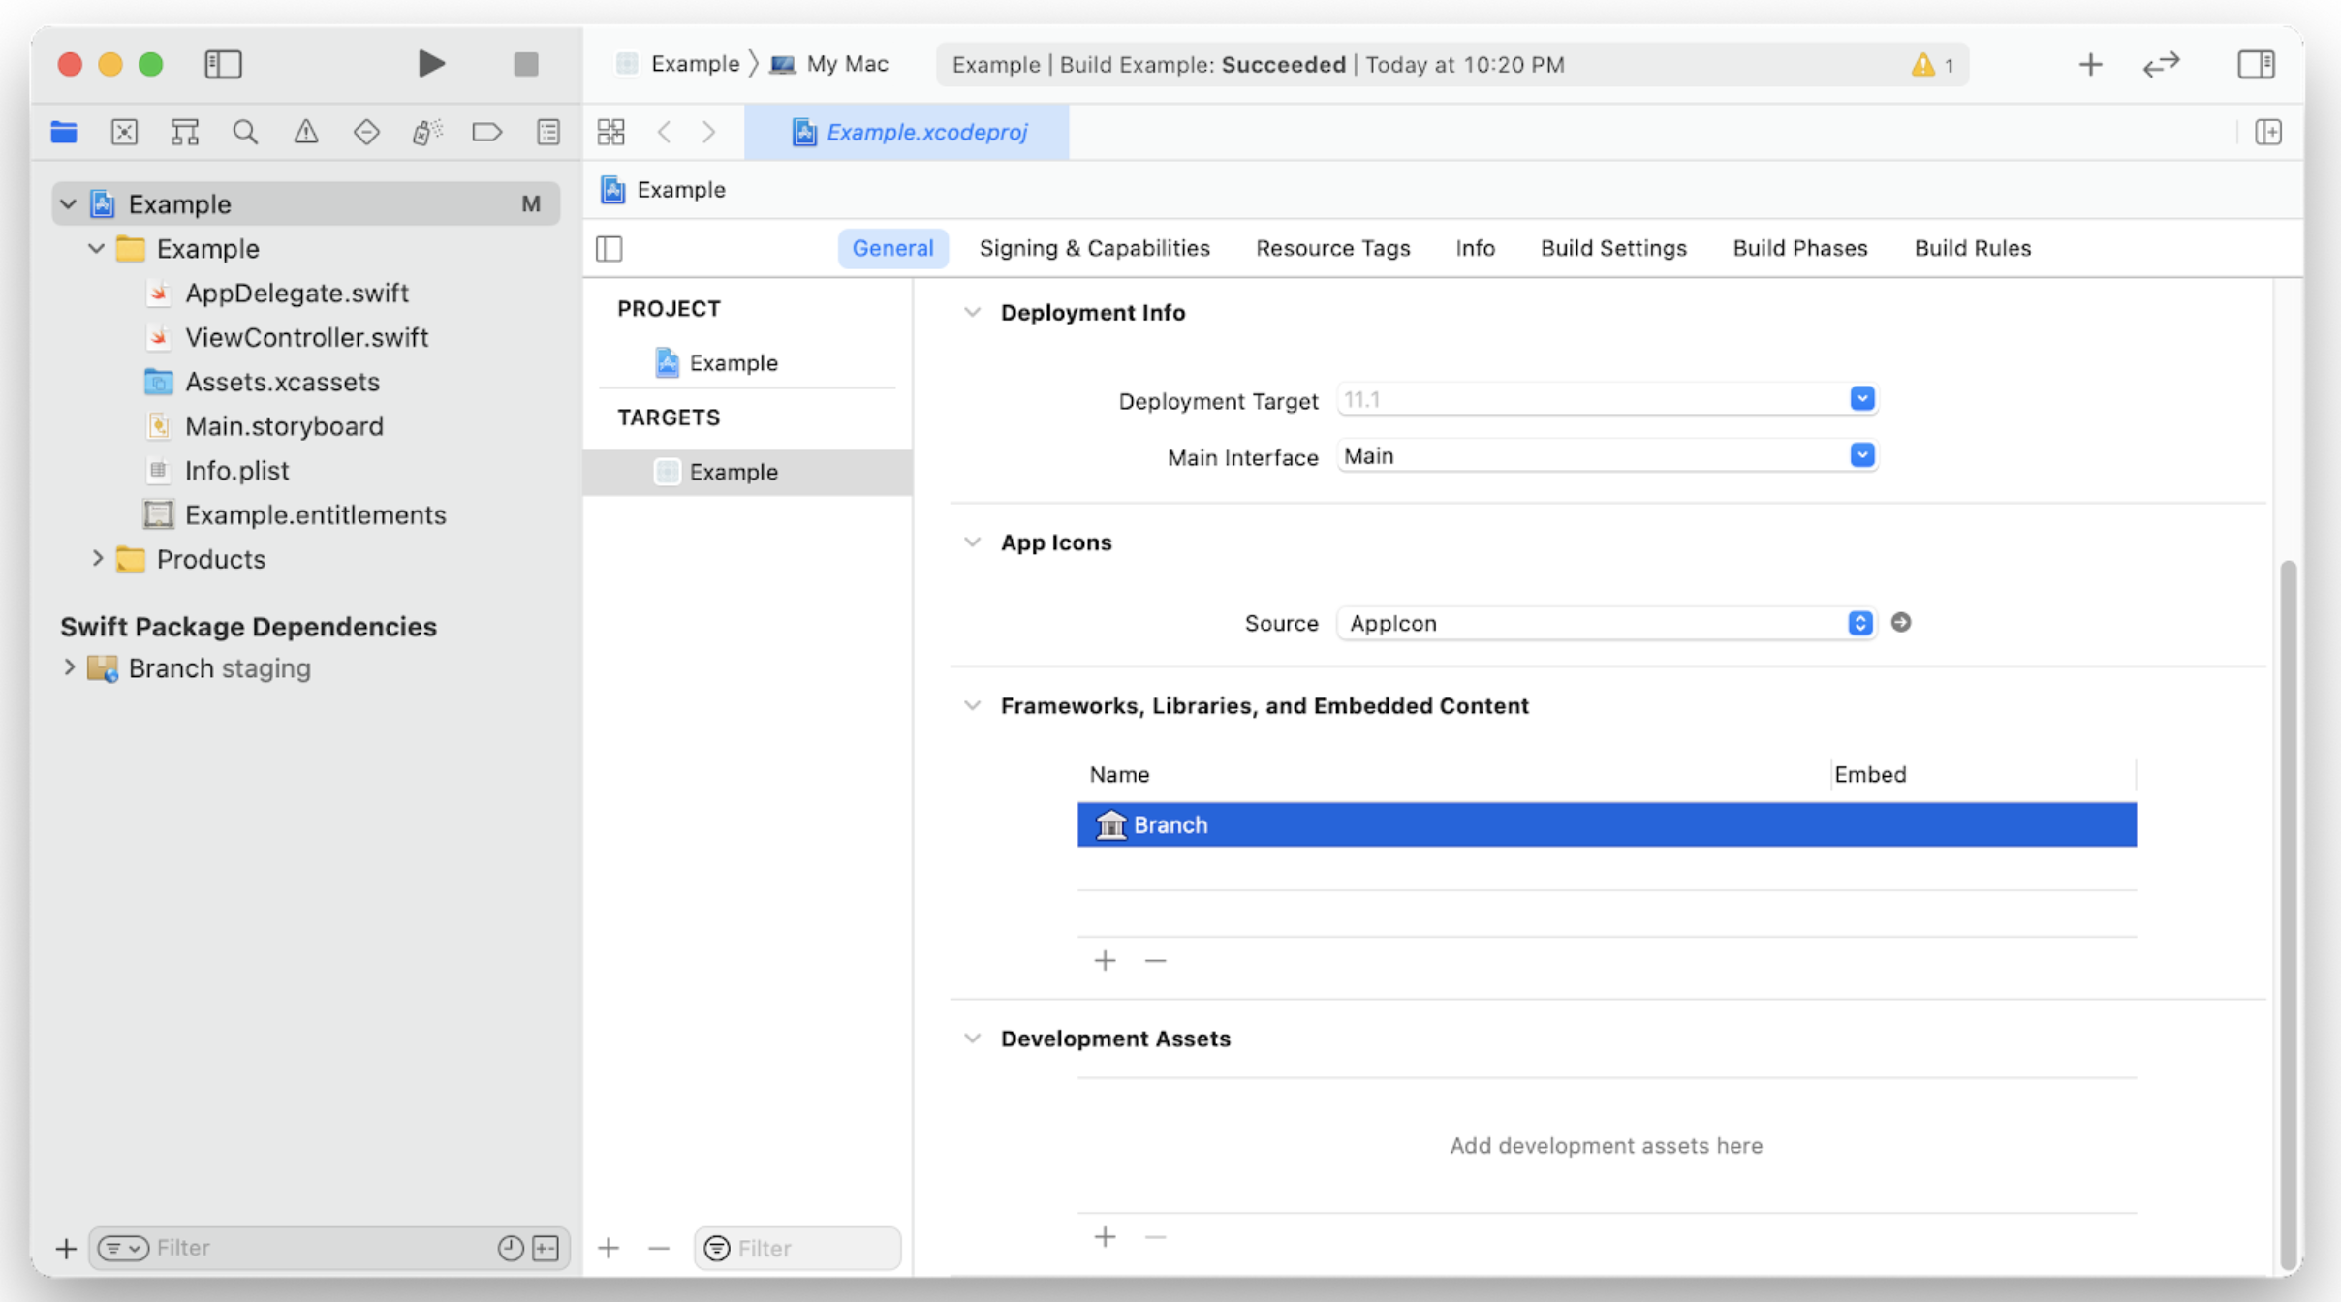The width and height of the screenshot is (2341, 1302).
Task: Select the Branch framework row
Action: click(x=1607, y=824)
